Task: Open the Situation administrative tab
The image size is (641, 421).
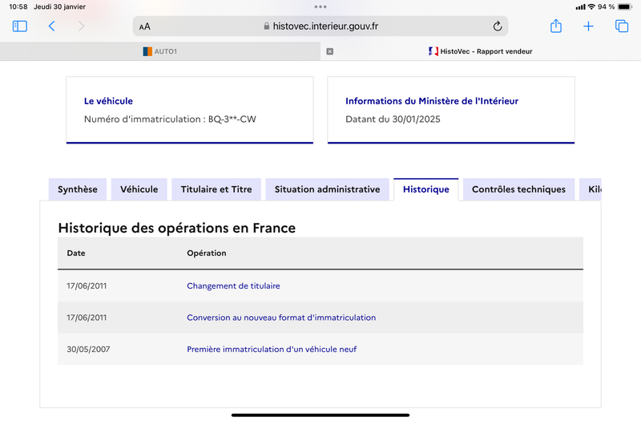Action: 328,189
